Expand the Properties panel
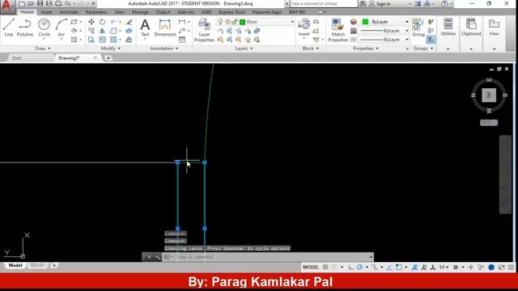The height and width of the screenshot is (291, 518). [x=365, y=48]
